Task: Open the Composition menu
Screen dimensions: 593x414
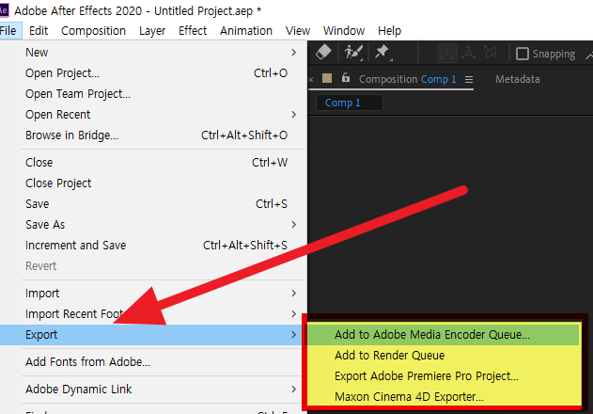Action: tap(93, 31)
